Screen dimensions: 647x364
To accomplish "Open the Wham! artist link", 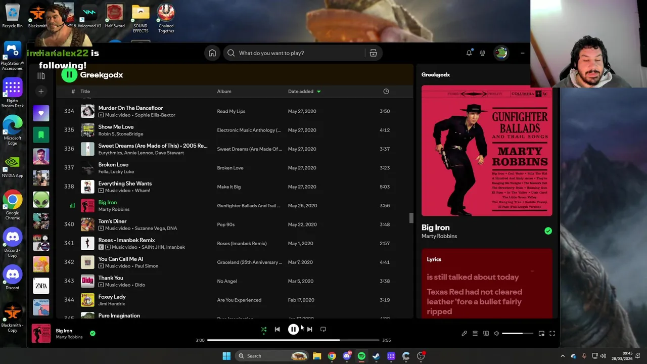I will 142,191.
